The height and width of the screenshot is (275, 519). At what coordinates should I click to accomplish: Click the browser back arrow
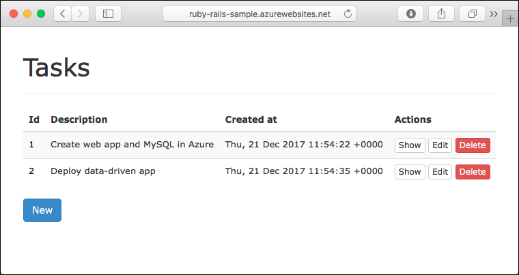point(63,14)
